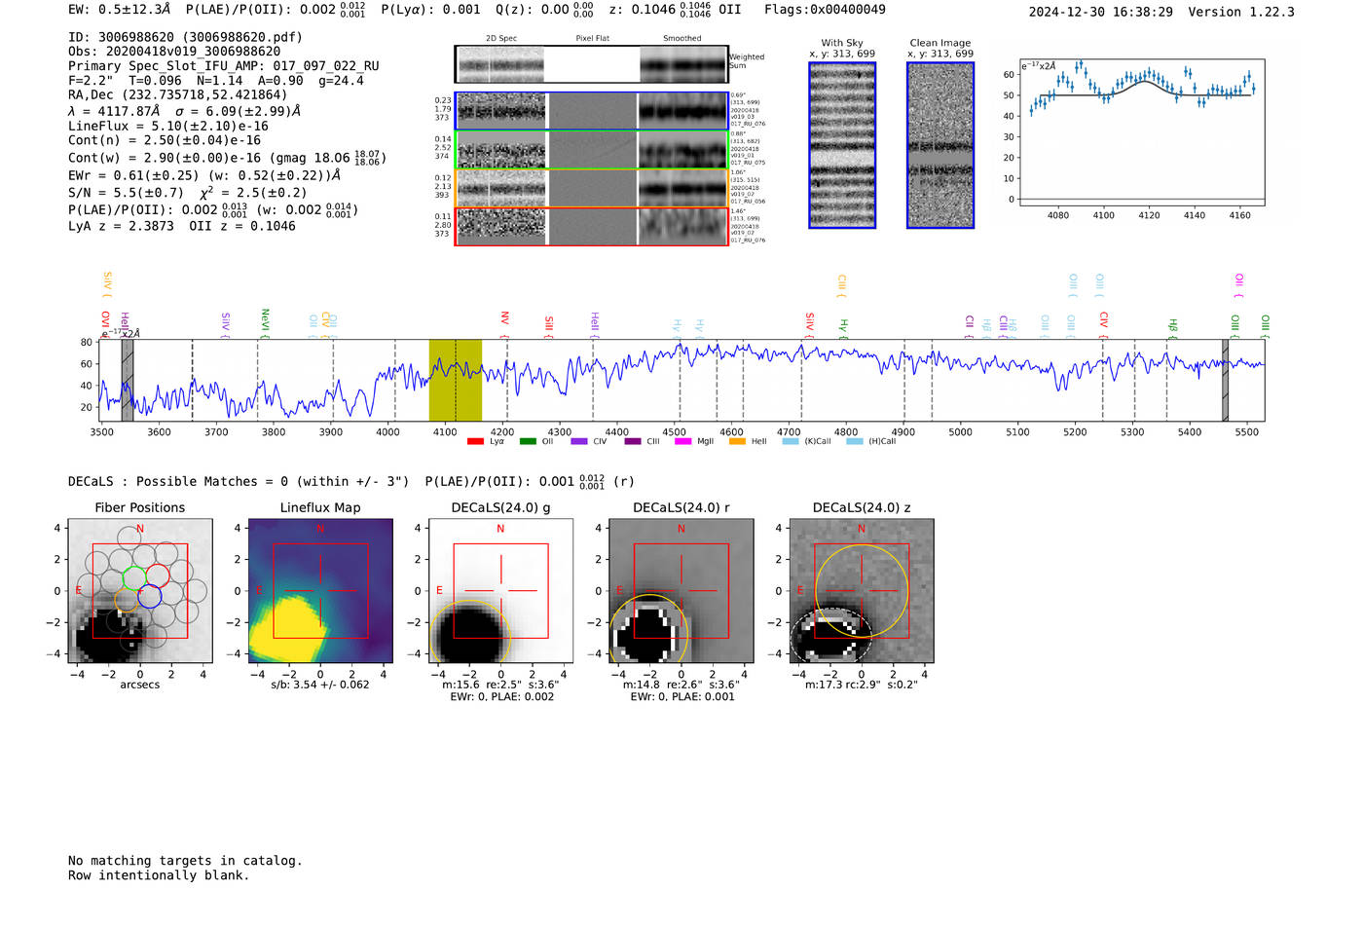Click 'No matching targets in catalog.' text
Screen dimensions: 1363x928
click(185, 861)
